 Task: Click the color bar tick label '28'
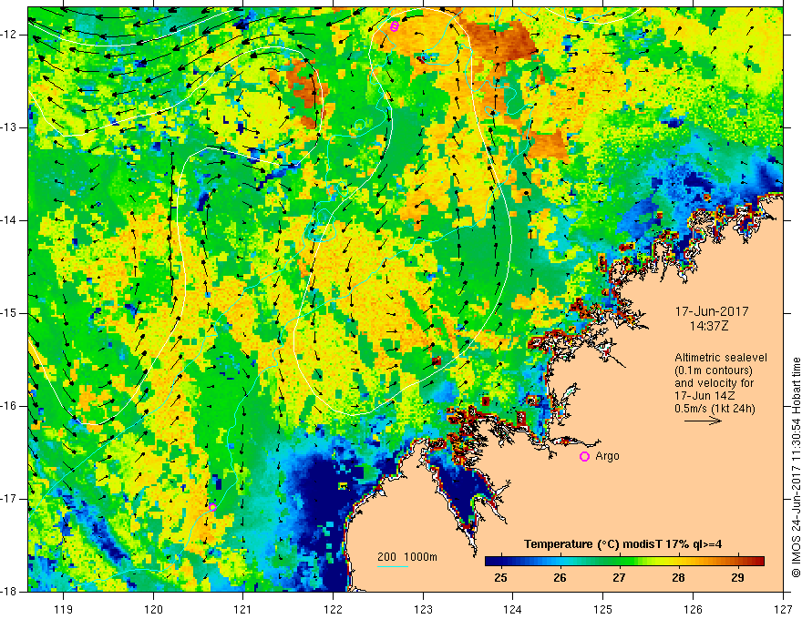[678, 578]
